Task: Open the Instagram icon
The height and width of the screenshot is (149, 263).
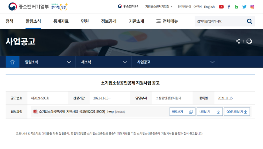Action: click(252, 7)
